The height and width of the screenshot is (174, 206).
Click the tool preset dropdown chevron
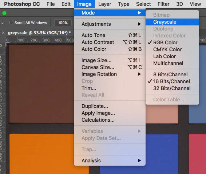click(x=2, y=23)
